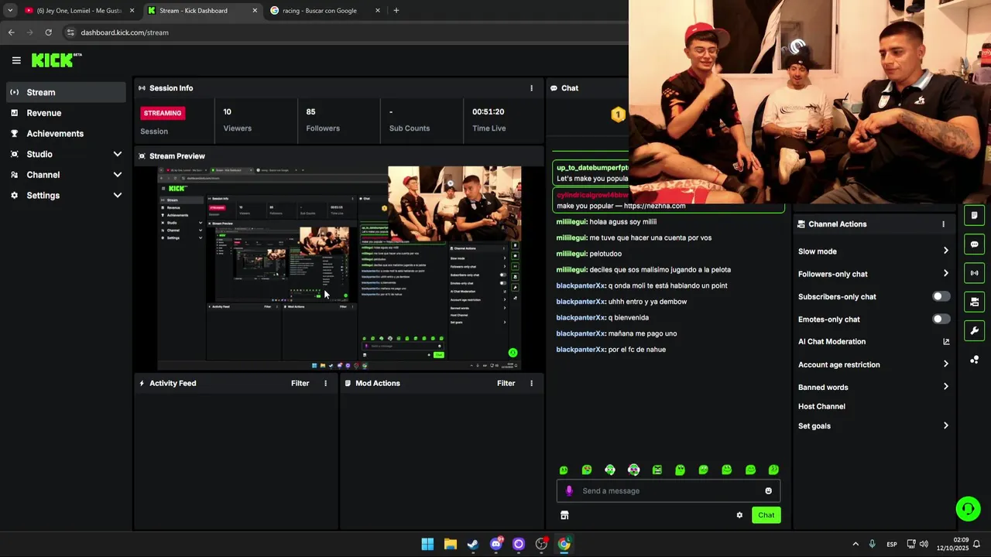Open Windows Start menu
Image resolution: width=991 pixels, height=557 pixels.
[427, 544]
